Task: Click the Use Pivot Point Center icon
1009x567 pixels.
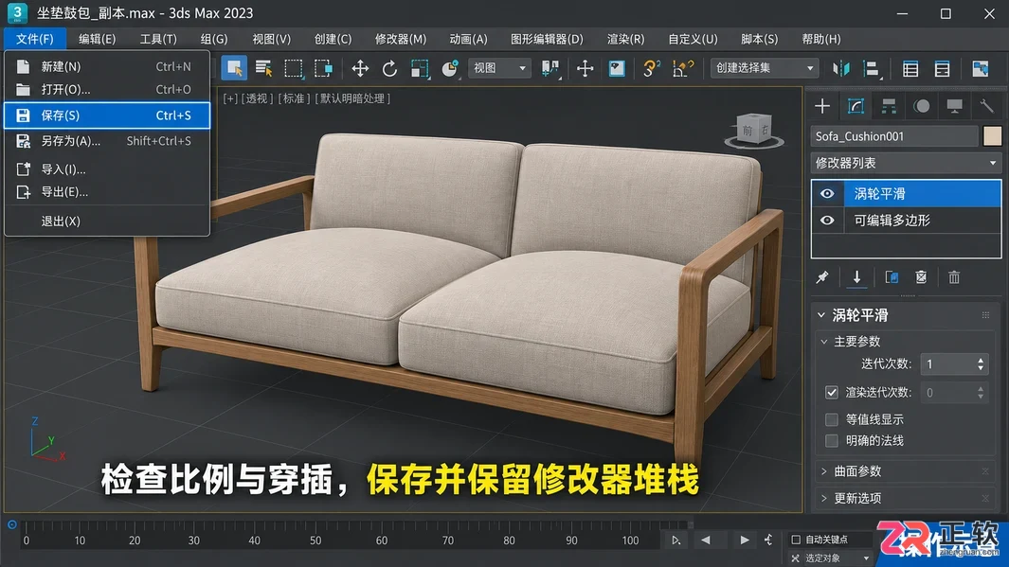Action: point(550,68)
